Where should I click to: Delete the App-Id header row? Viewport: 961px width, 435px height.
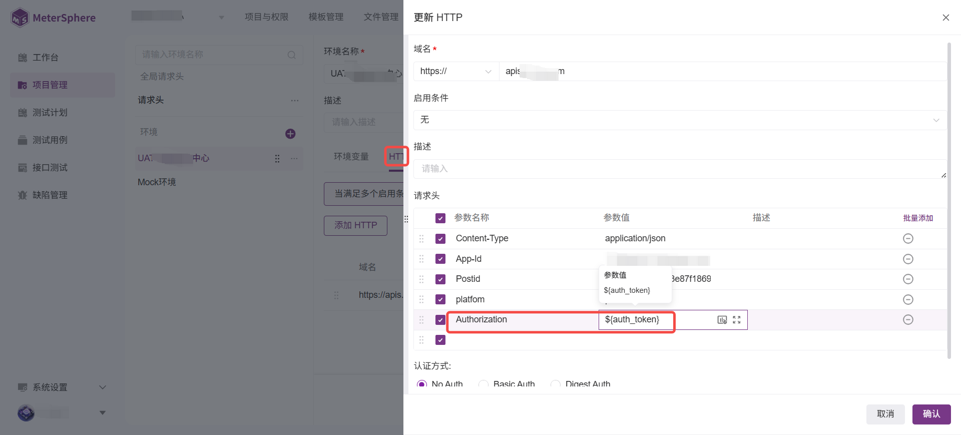[908, 259]
